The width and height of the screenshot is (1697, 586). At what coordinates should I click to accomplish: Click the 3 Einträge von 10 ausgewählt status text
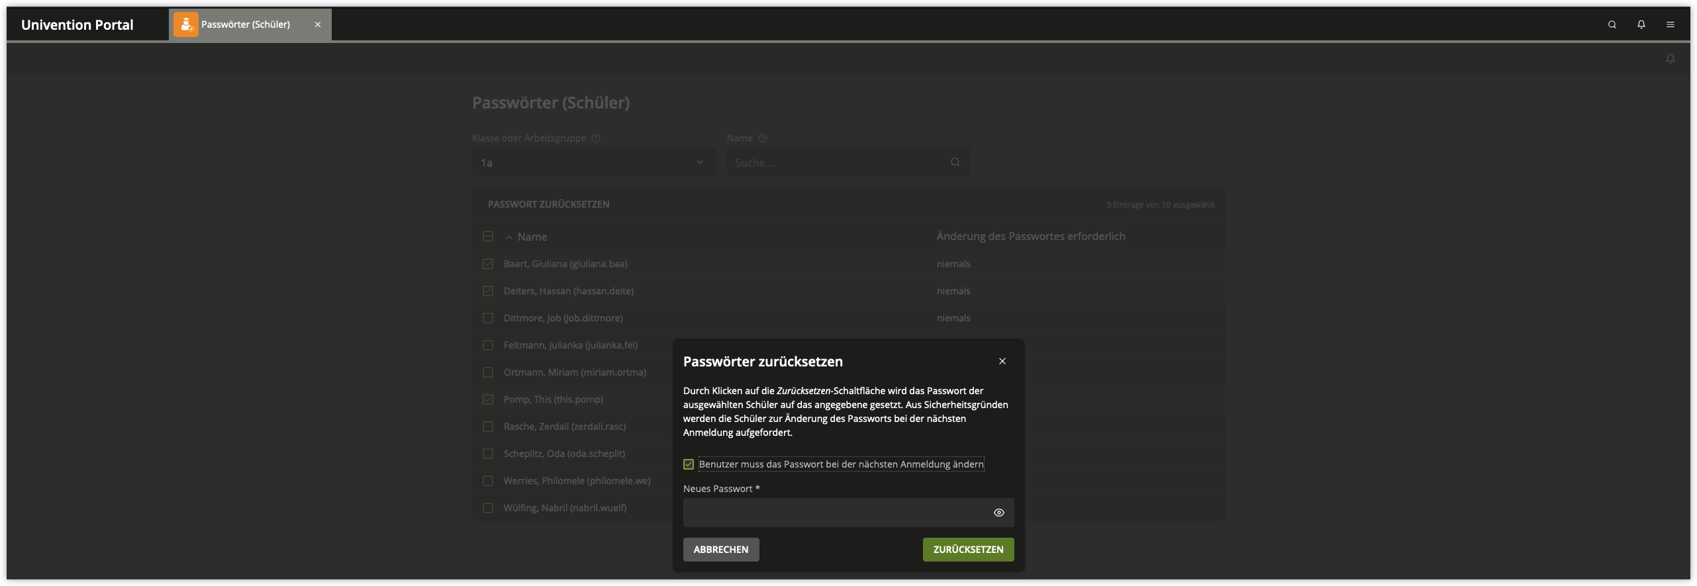tap(1160, 205)
